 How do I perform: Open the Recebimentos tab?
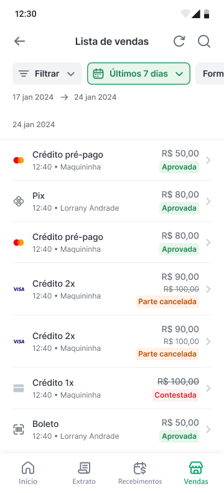(140, 472)
